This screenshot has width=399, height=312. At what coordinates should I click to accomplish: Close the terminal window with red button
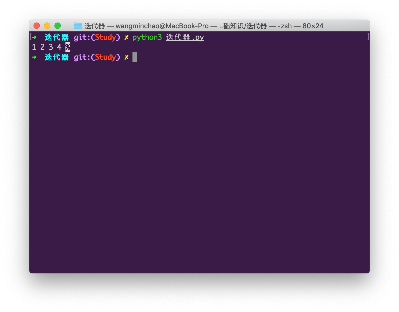(37, 26)
